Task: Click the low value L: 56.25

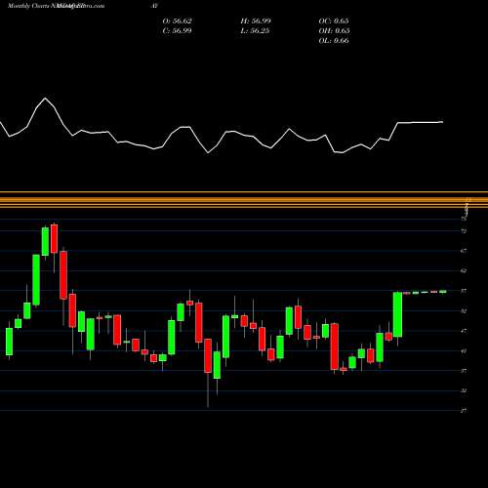Action: pyautogui.click(x=256, y=31)
